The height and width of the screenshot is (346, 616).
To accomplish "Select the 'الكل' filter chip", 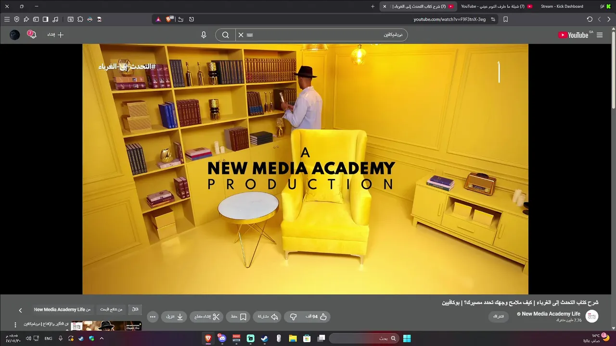I will 135,309.
